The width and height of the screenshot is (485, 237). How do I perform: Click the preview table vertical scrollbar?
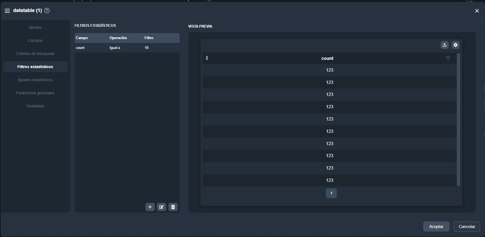coord(458,119)
